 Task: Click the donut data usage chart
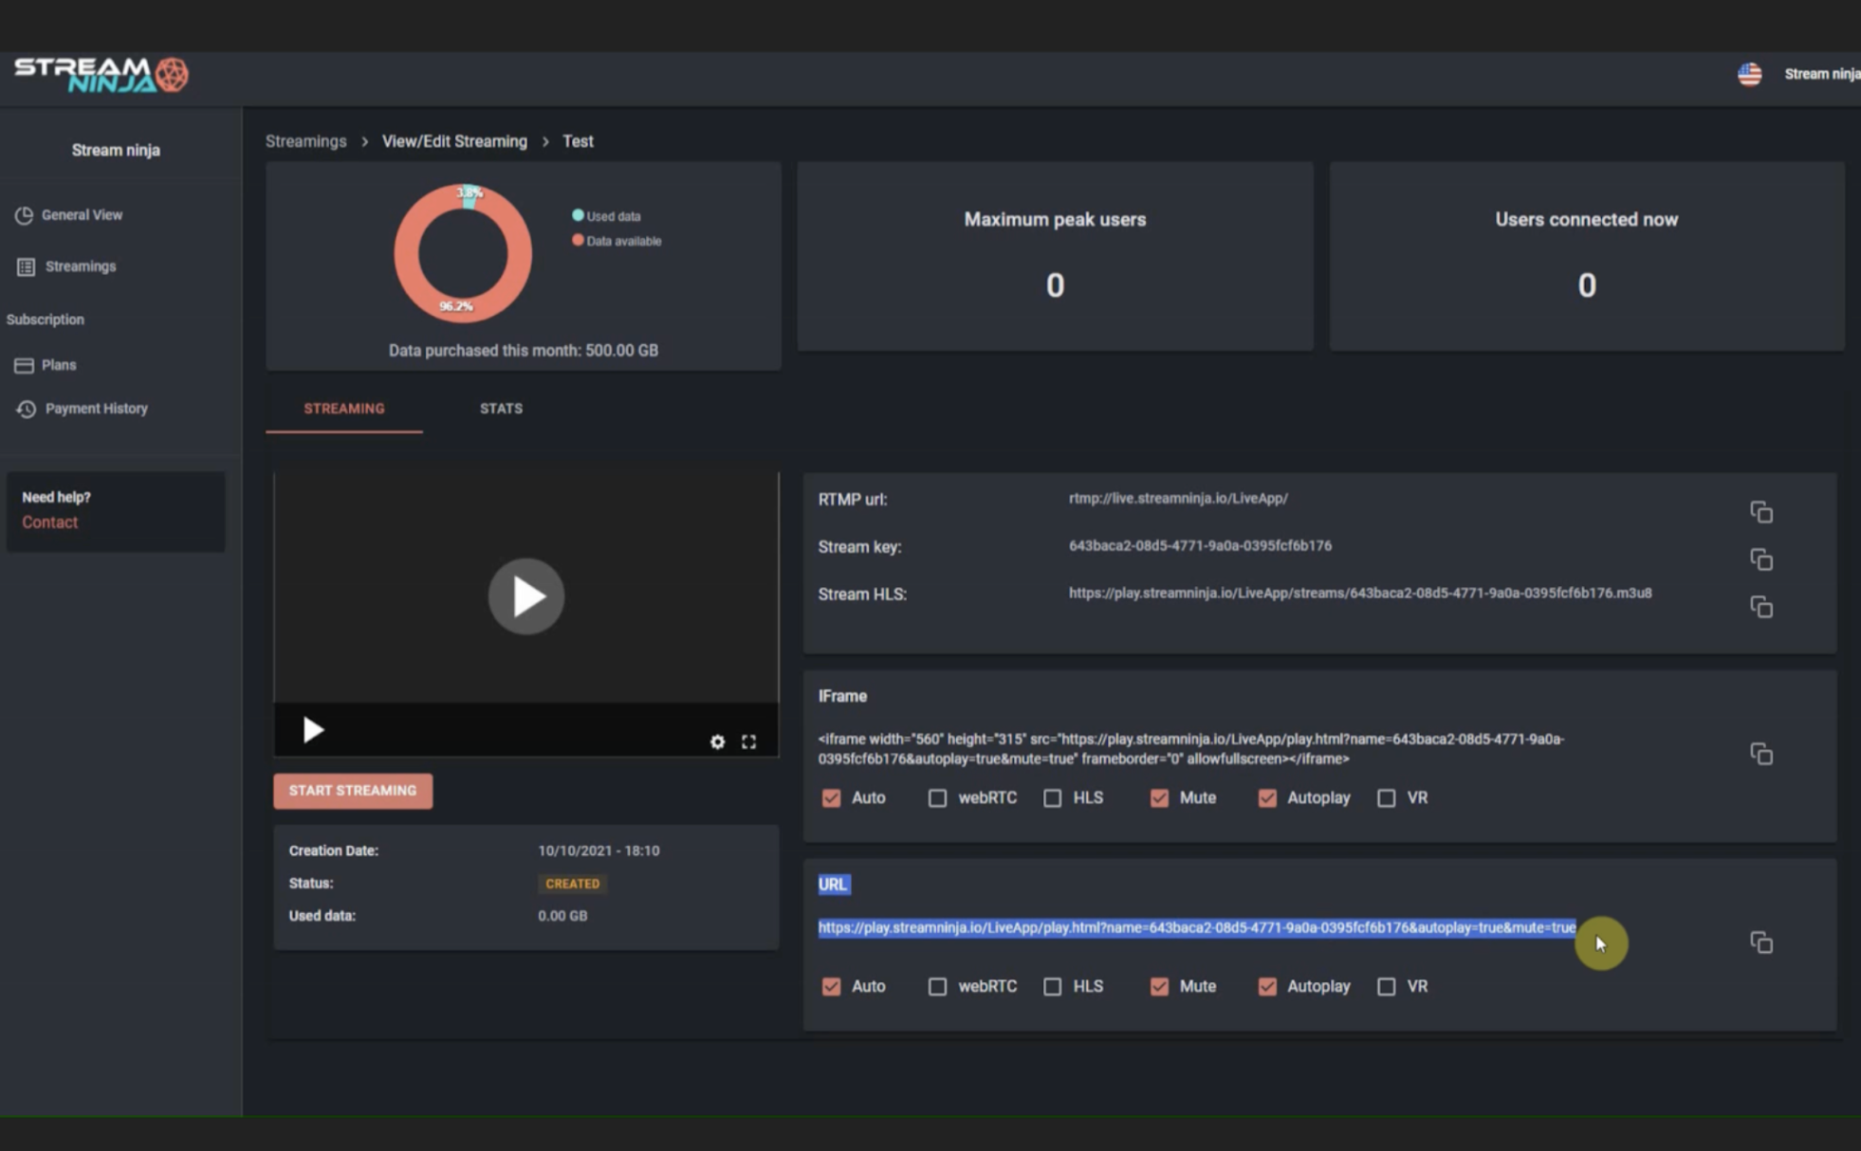point(463,253)
